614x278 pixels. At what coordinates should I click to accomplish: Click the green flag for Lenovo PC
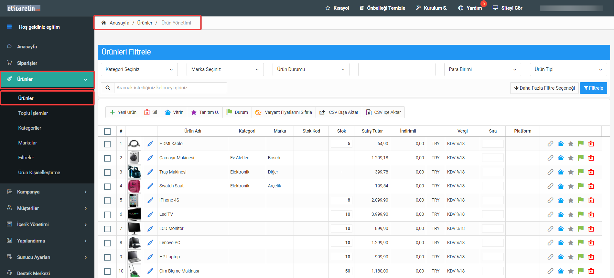[581, 242]
